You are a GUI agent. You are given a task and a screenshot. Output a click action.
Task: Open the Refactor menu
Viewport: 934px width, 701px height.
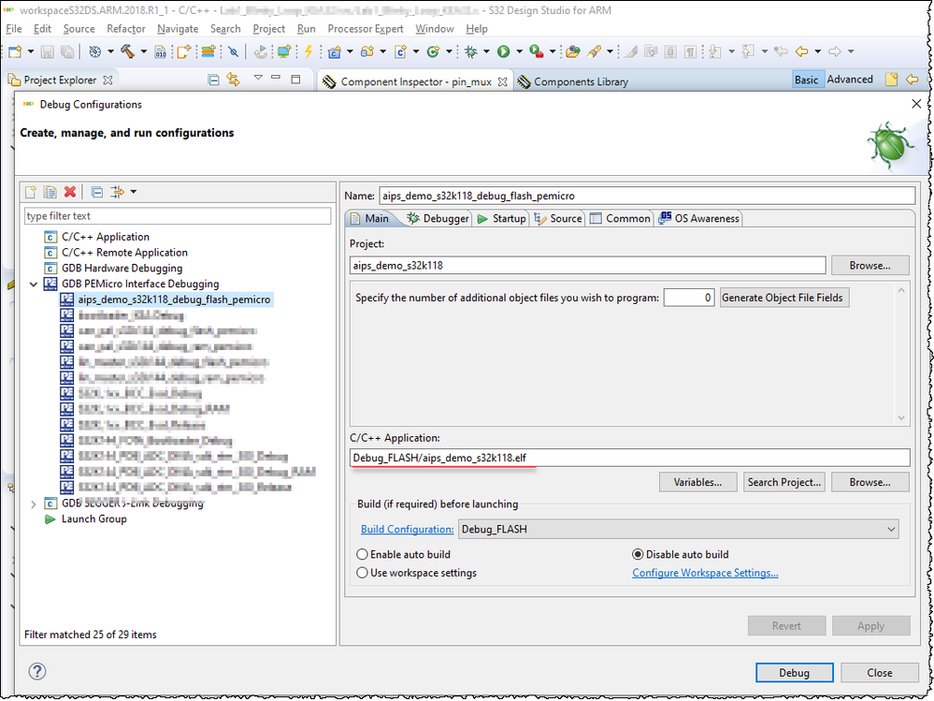[125, 29]
